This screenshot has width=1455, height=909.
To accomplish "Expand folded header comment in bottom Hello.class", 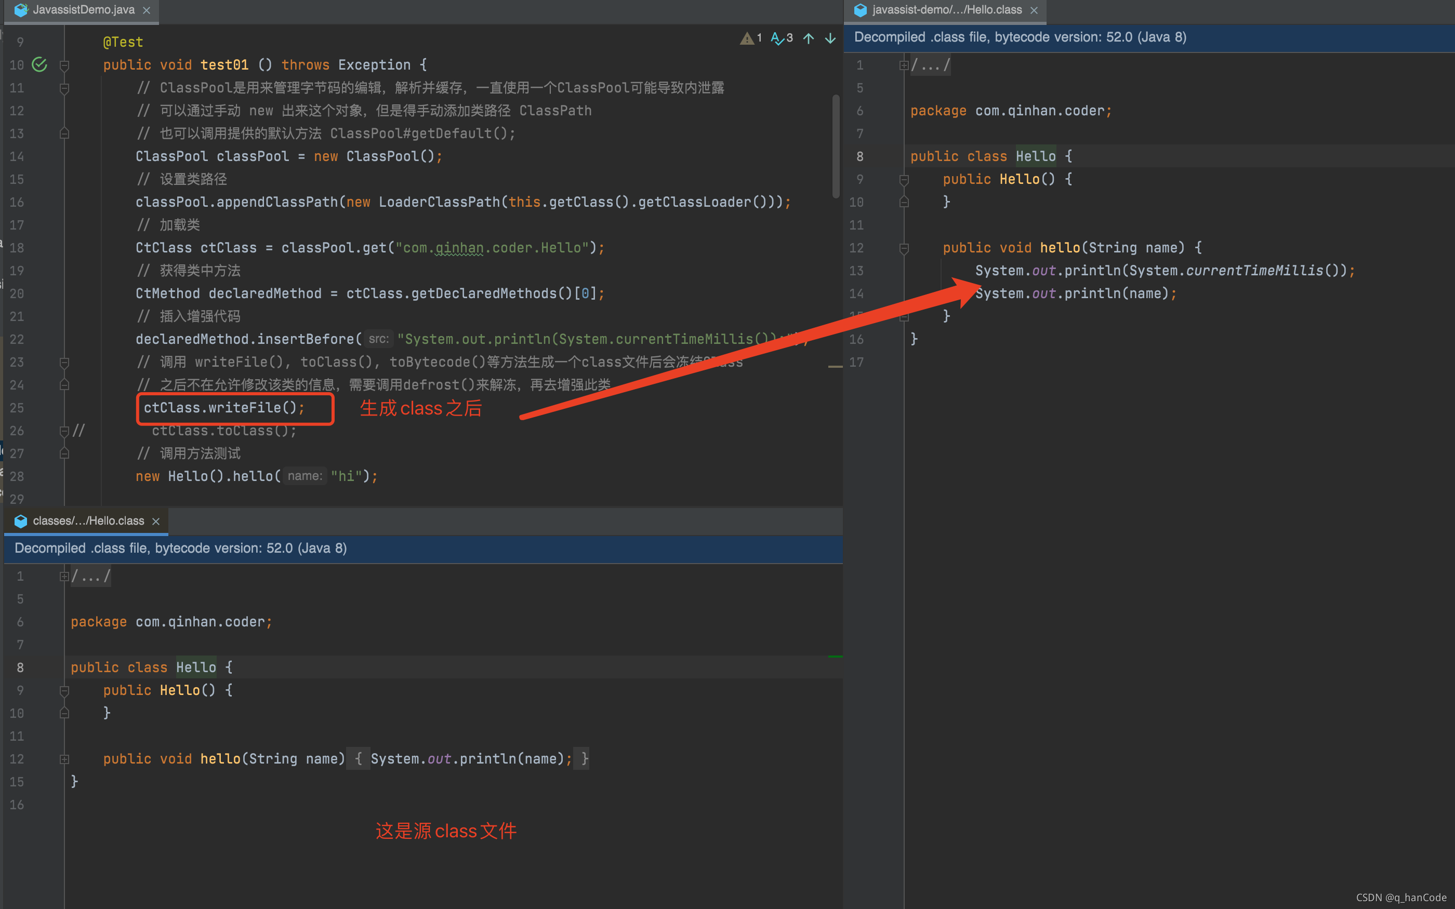I will pyautogui.click(x=64, y=576).
